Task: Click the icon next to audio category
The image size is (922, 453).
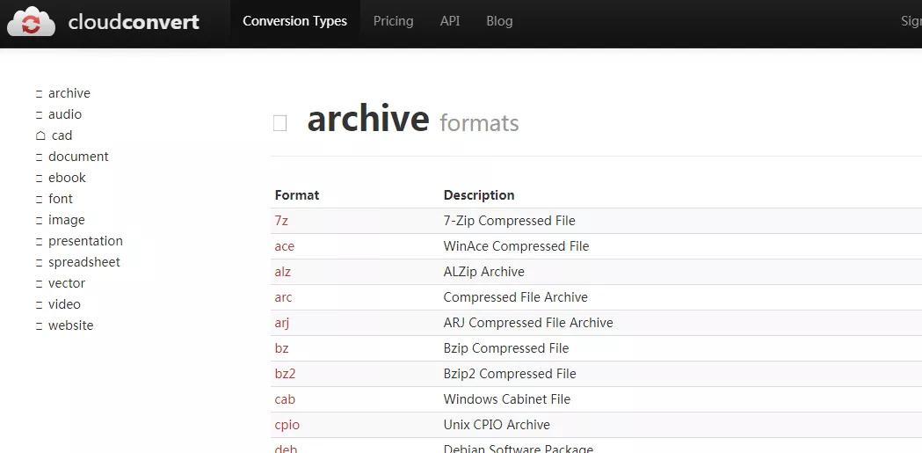Action: point(39,114)
